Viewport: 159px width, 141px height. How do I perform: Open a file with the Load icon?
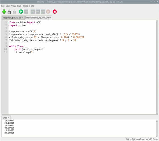pos(9,12)
